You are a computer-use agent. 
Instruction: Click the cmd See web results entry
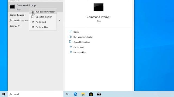coord(21,20)
